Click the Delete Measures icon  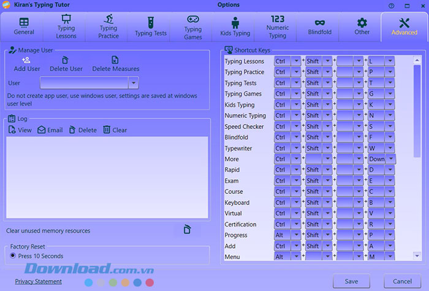point(115,60)
